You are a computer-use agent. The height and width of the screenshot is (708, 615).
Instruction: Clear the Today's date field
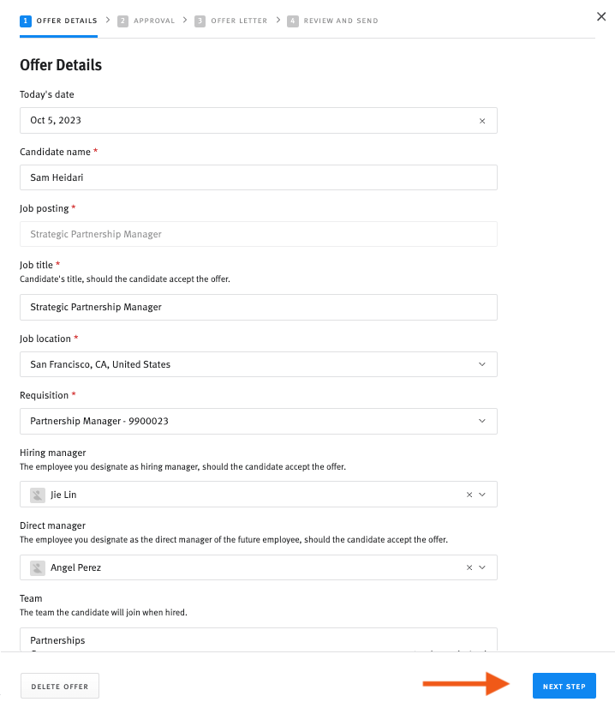[x=482, y=120]
